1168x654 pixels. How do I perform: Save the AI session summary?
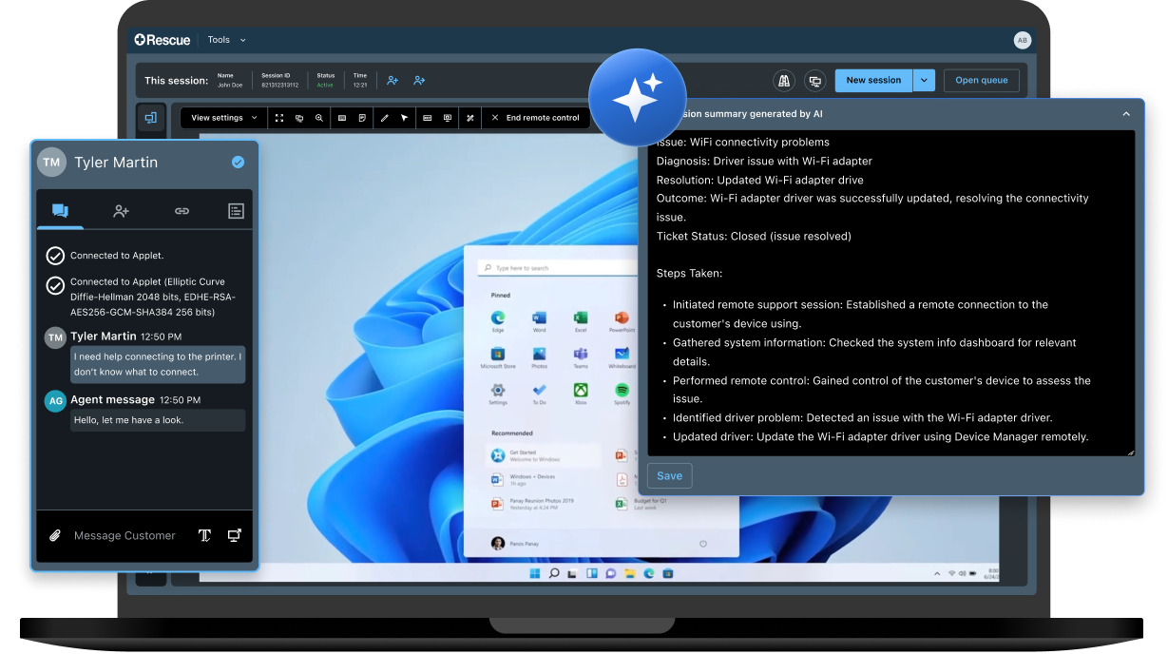pyautogui.click(x=669, y=475)
